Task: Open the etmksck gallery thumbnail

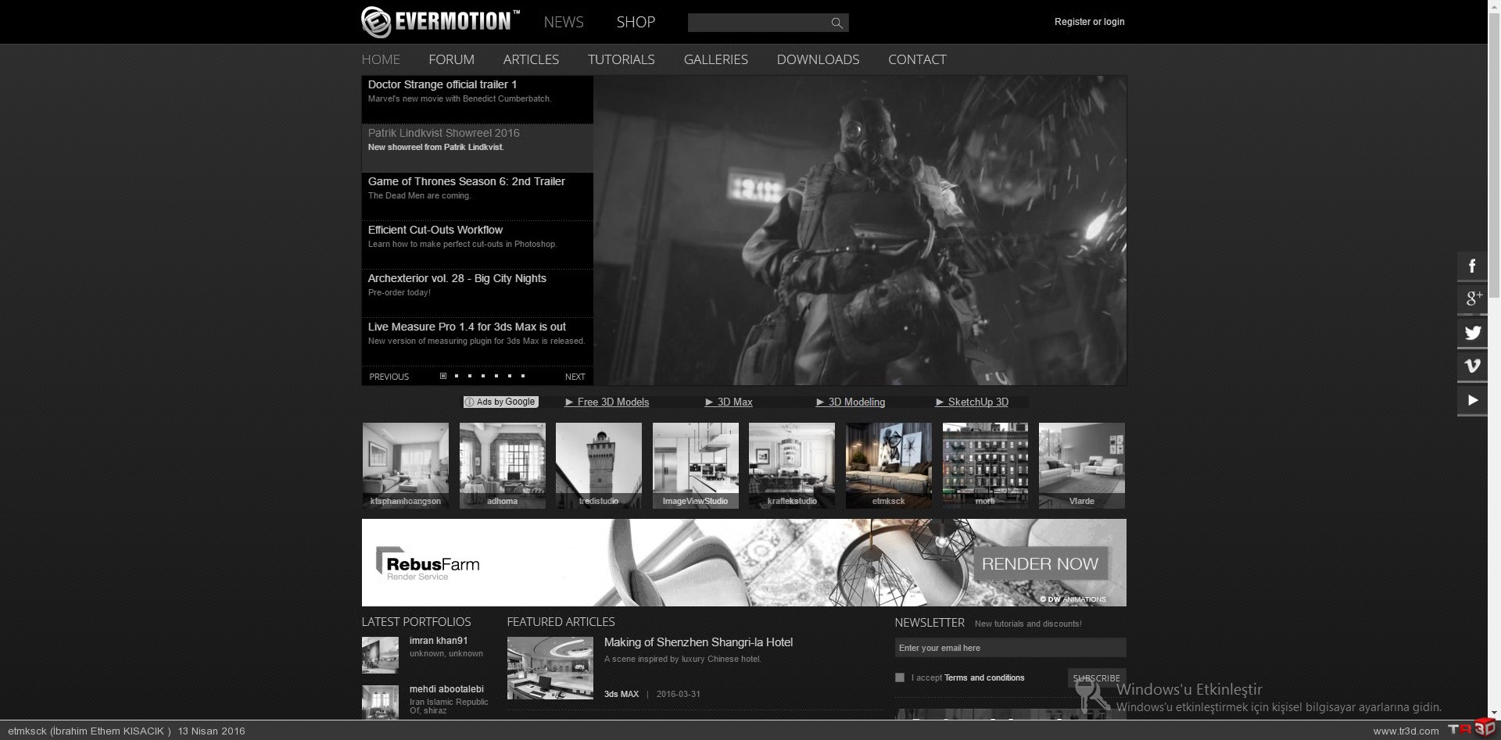Action: pyautogui.click(x=889, y=466)
